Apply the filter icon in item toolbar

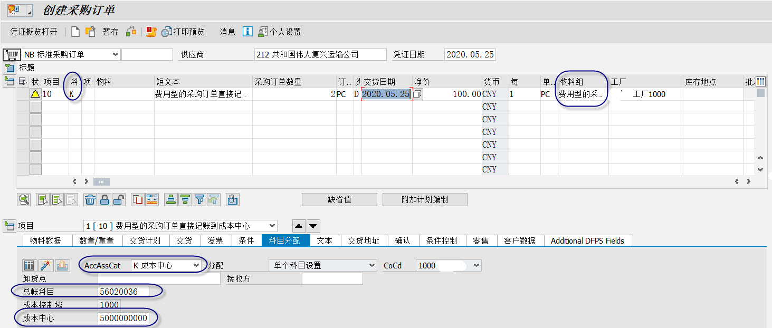pyautogui.click(x=200, y=199)
